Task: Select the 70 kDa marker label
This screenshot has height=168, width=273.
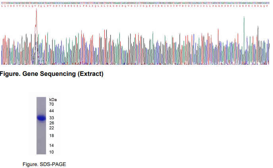Action: [x=52, y=104]
